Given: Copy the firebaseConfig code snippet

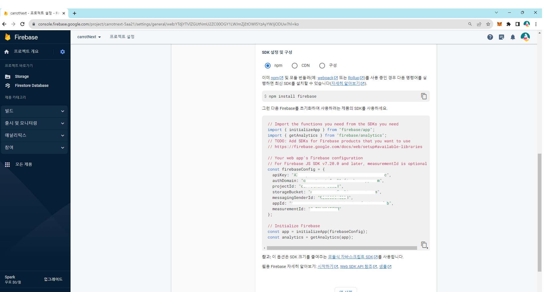Looking at the screenshot, I should (x=424, y=245).
